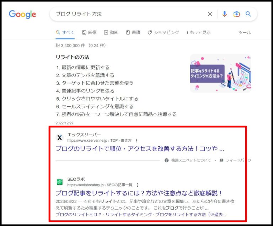Click the question mark icon for 強調スニペットについて
Image resolution: width=273 pixels, height=226 pixels.
click(166, 160)
